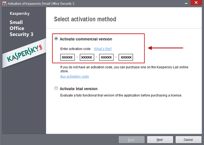
Task: Click the Next button
Action: pos(160,140)
